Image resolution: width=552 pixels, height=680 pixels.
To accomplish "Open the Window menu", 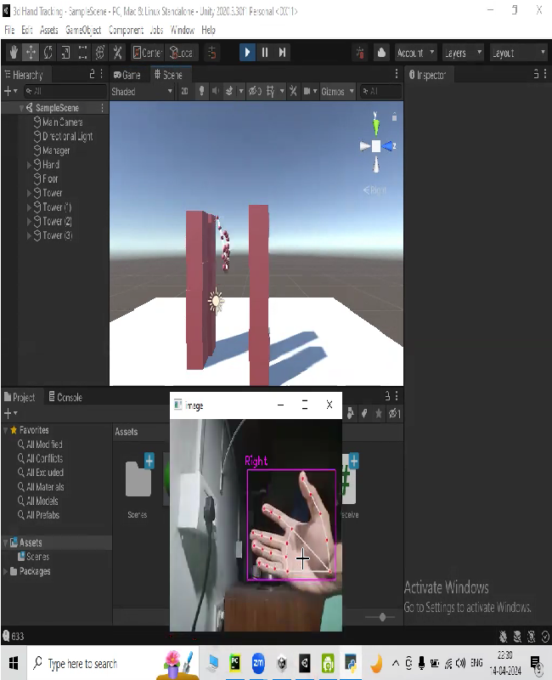I will pyautogui.click(x=183, y=30).
